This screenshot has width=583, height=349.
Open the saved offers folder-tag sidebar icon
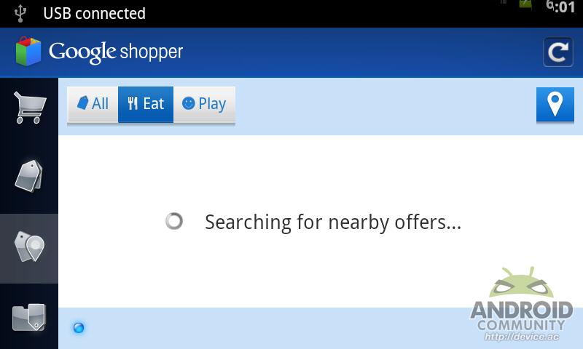29,317
